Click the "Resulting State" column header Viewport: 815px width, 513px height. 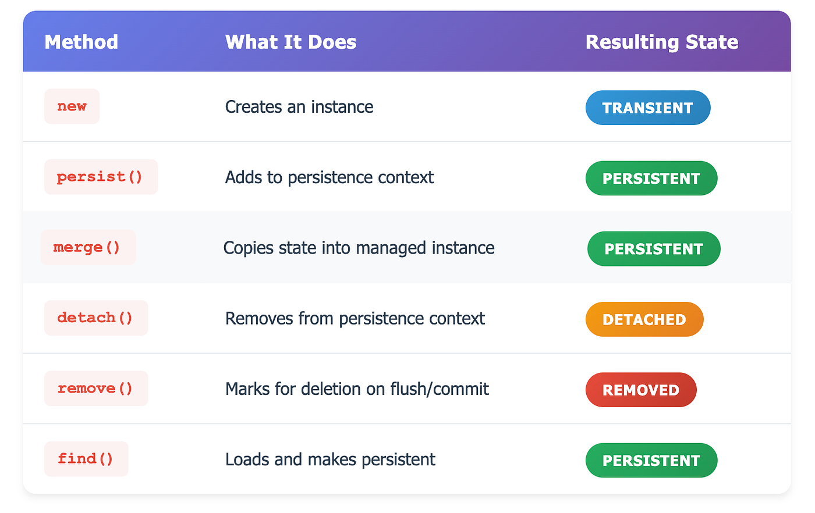coord(661,42)
